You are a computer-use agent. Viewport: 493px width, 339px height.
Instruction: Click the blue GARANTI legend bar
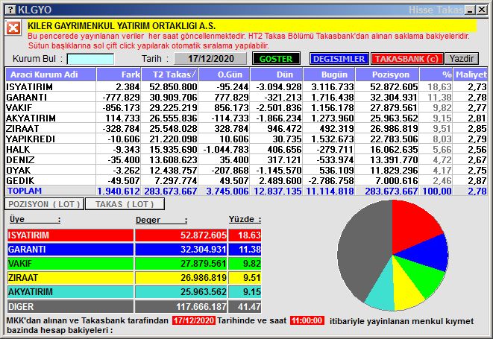coord(70,249)
